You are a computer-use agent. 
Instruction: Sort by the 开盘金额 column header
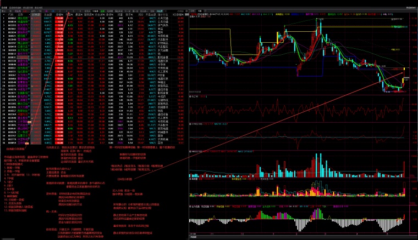(151, 15)
